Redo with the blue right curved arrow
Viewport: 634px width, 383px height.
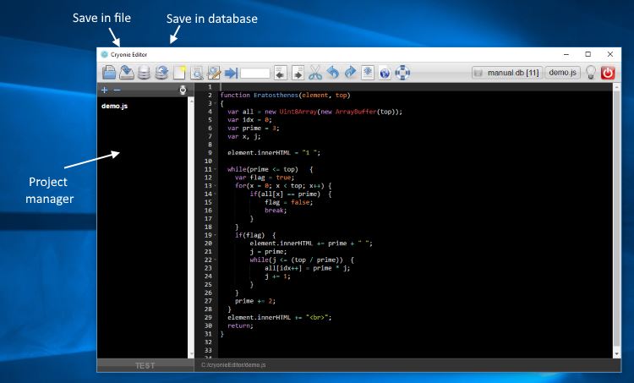click(x=350, y=73)
